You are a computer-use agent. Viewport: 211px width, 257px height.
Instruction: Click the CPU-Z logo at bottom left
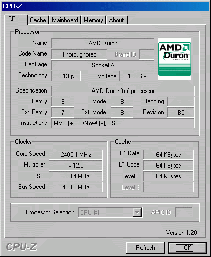coord(21,247)
